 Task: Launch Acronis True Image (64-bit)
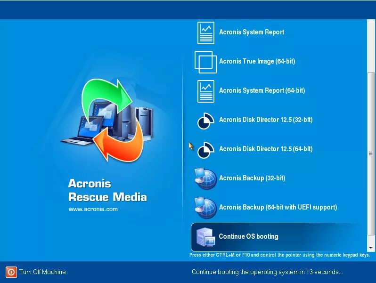[x=257, y=61]
